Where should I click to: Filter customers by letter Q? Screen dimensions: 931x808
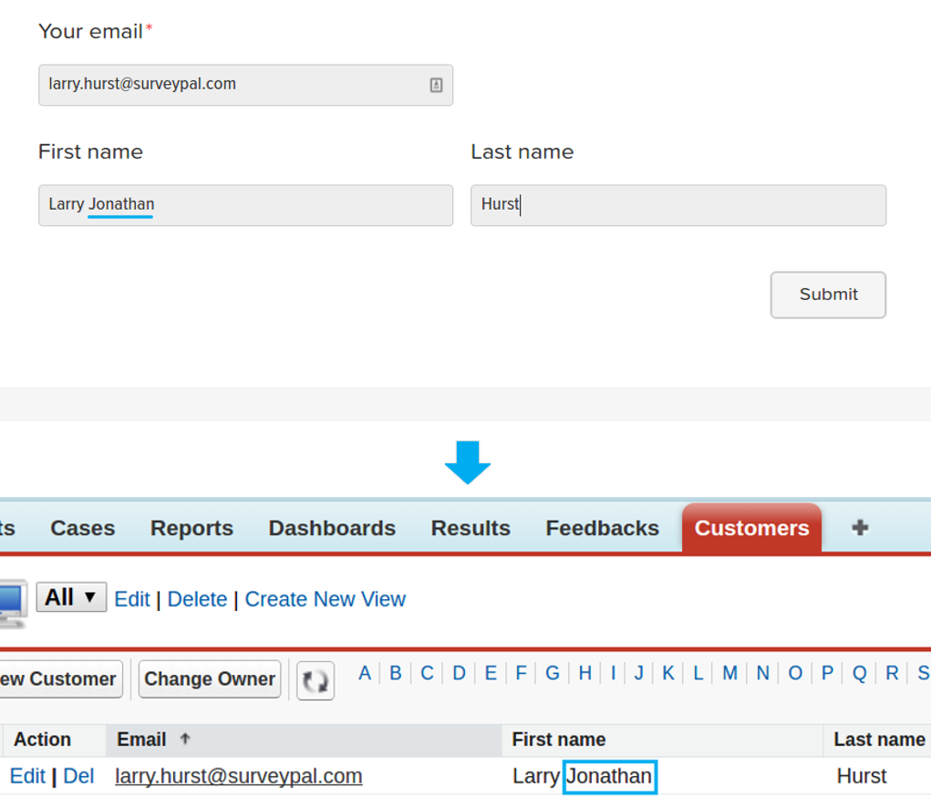pos(859,673)
